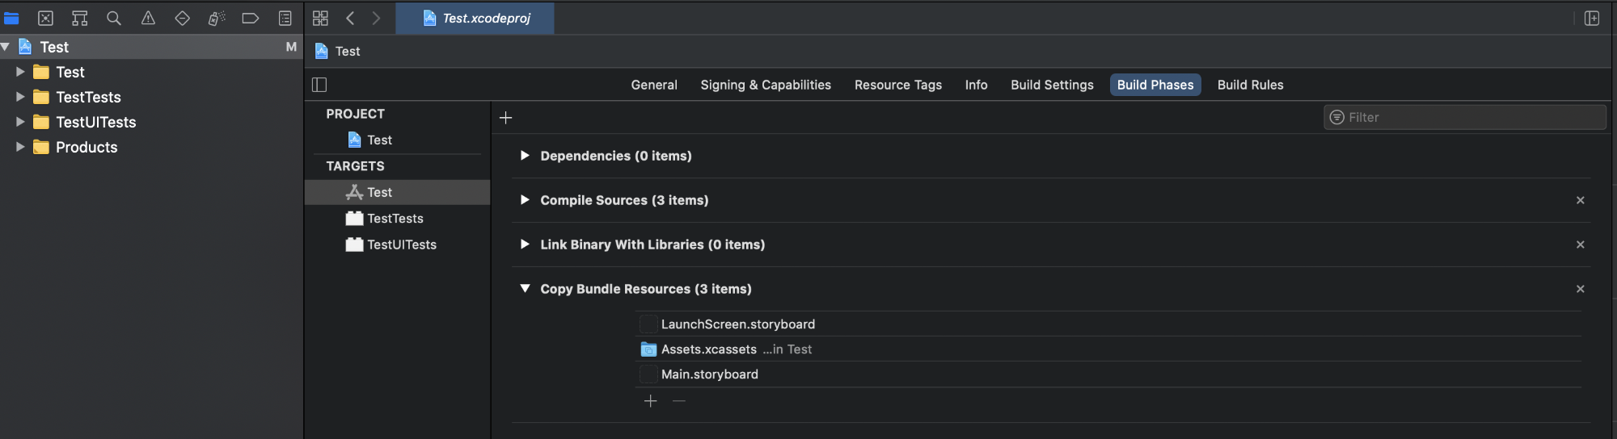Open the Report navigator

tap(285, 18)
